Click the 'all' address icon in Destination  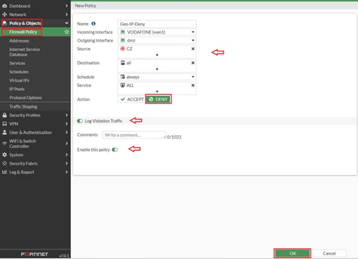123,62
